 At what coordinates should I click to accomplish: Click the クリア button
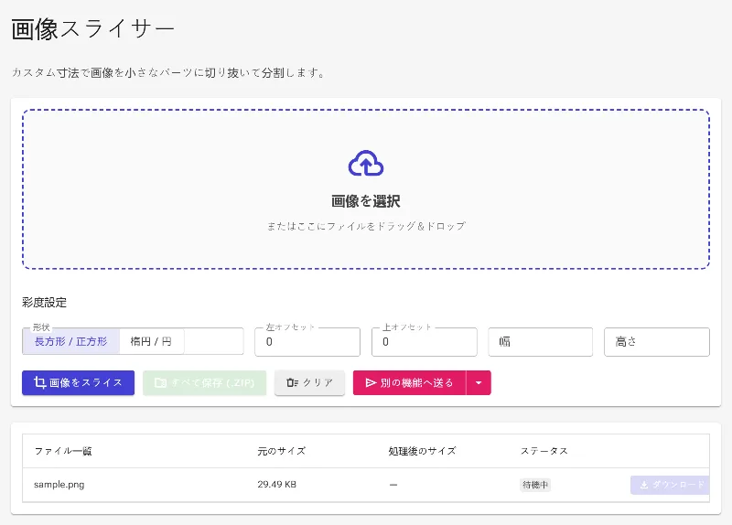[x=309, y=382]
